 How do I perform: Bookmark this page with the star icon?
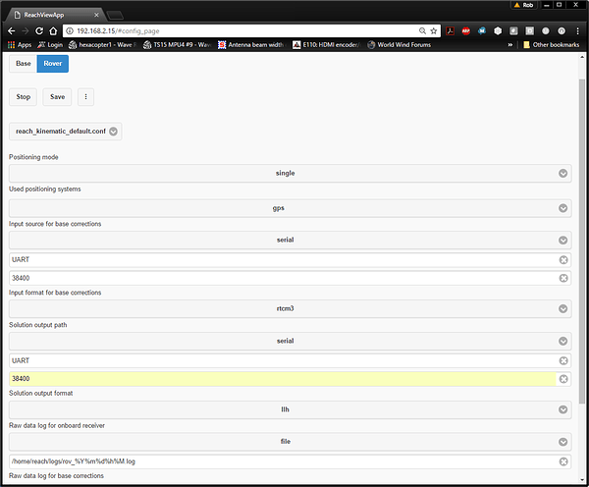point(434,30)
